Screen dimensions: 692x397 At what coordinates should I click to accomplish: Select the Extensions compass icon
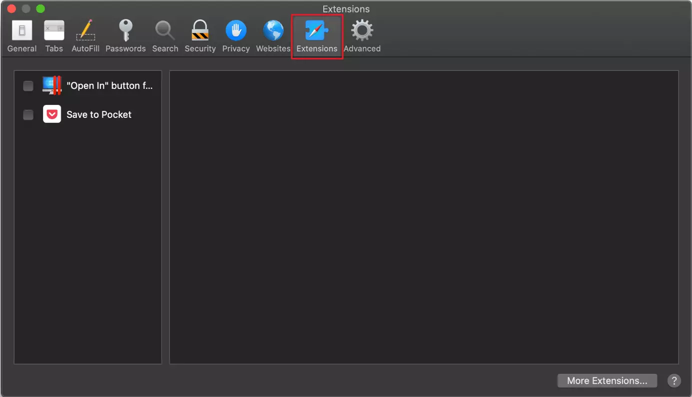(x=317, y=31)
